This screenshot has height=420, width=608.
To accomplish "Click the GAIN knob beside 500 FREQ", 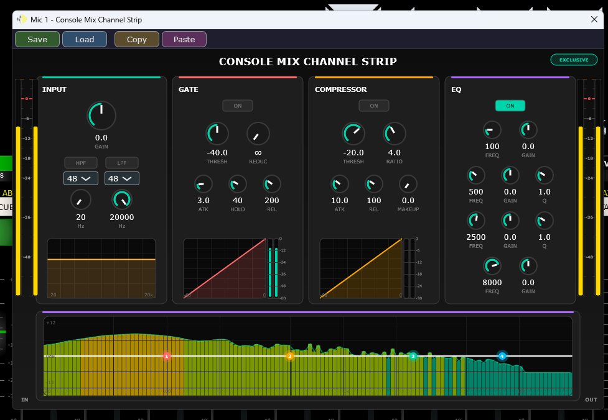I will click(510, 175).
